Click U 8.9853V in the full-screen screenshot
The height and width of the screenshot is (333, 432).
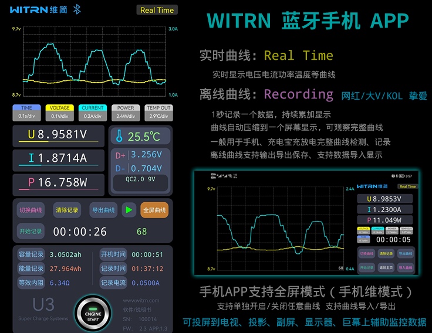[385, 199]
